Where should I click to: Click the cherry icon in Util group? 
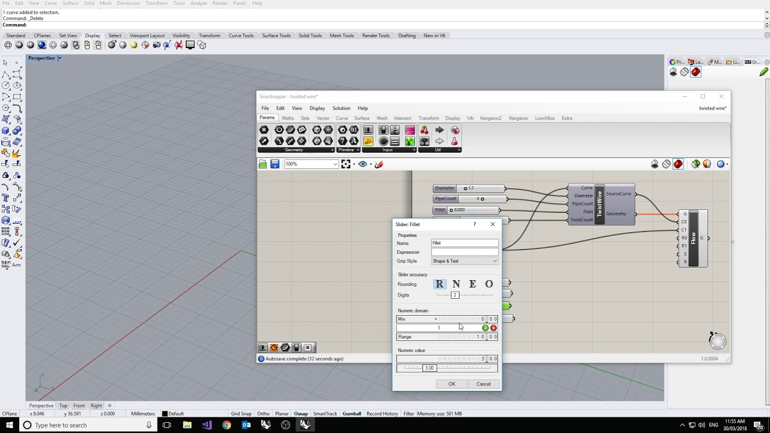pyautogui.click(x=424, y=130)
